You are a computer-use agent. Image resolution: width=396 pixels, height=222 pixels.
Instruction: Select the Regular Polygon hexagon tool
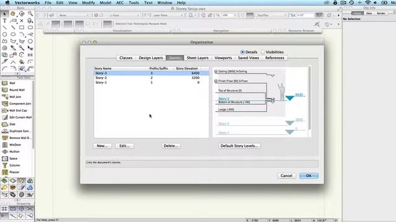click(x=30, y=41)
